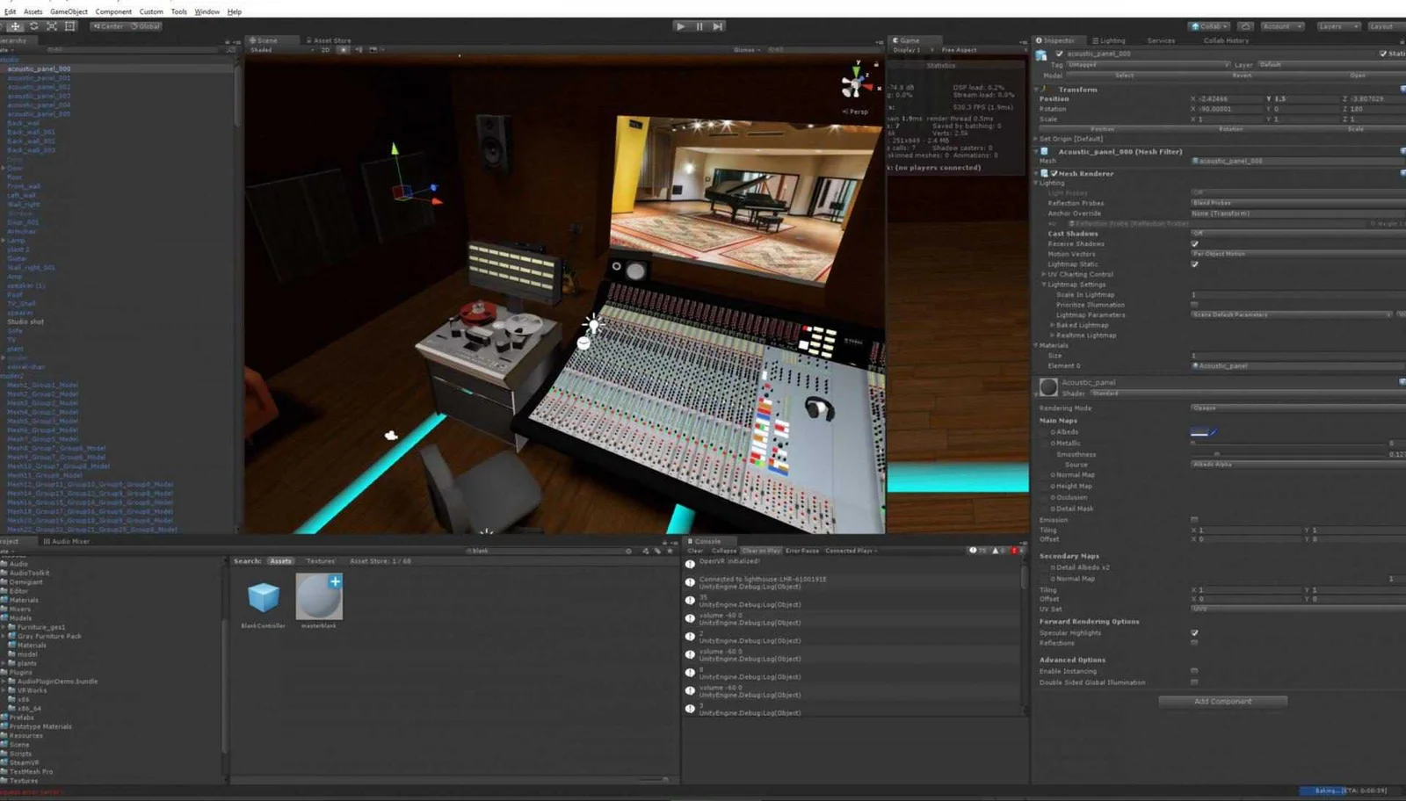1406x801 pixels.
Task: Toggle Lightmap Static checkbox
Action: [1194, 264]
